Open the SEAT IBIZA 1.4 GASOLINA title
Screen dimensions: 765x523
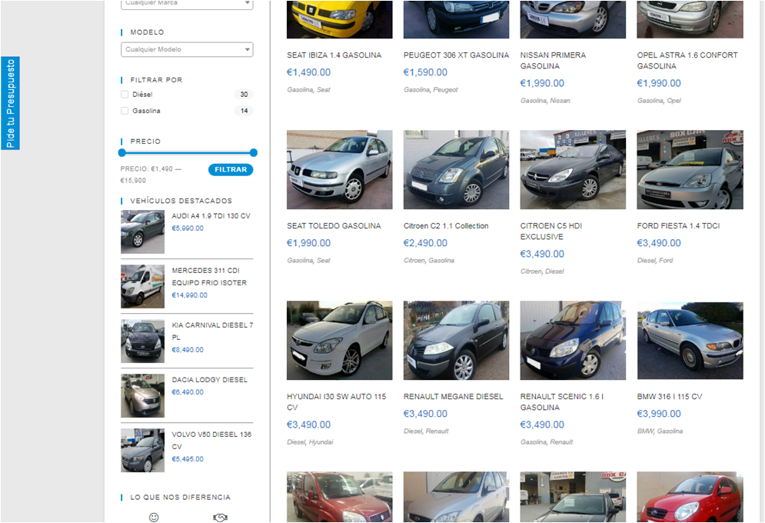coord(334,55)
